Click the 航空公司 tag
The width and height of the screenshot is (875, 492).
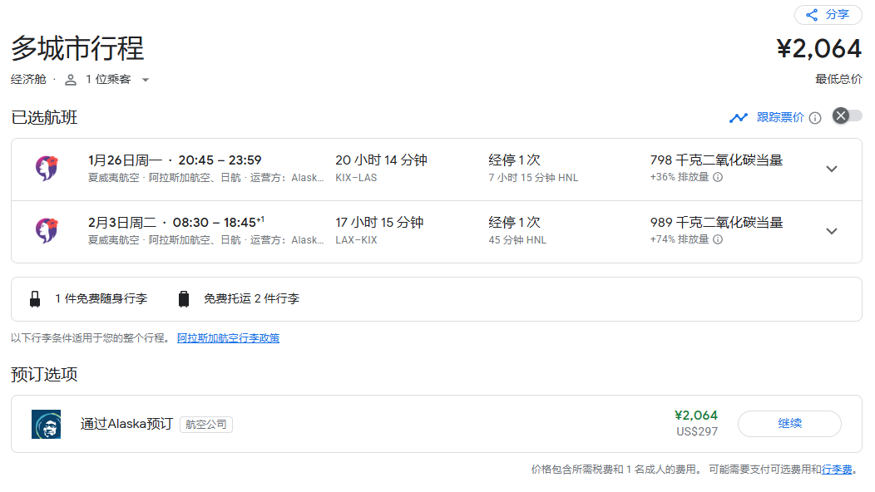(206, 425)
